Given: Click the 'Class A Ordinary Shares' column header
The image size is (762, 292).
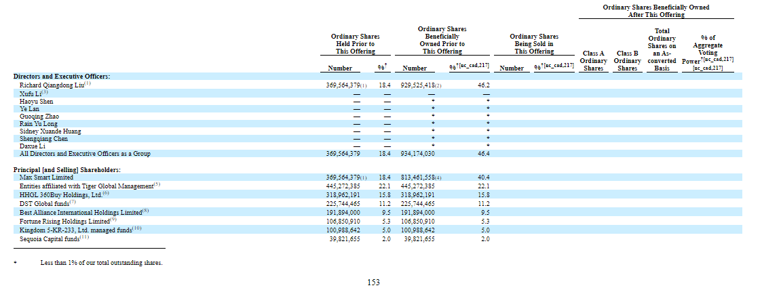Looking at the screenshot, I should 593,60.
